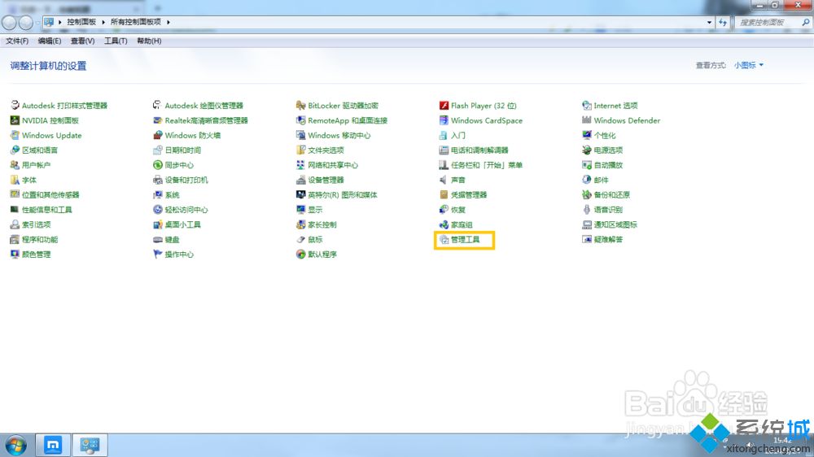Open the NVIDIA 控制面板 icon

click(15, 120)
